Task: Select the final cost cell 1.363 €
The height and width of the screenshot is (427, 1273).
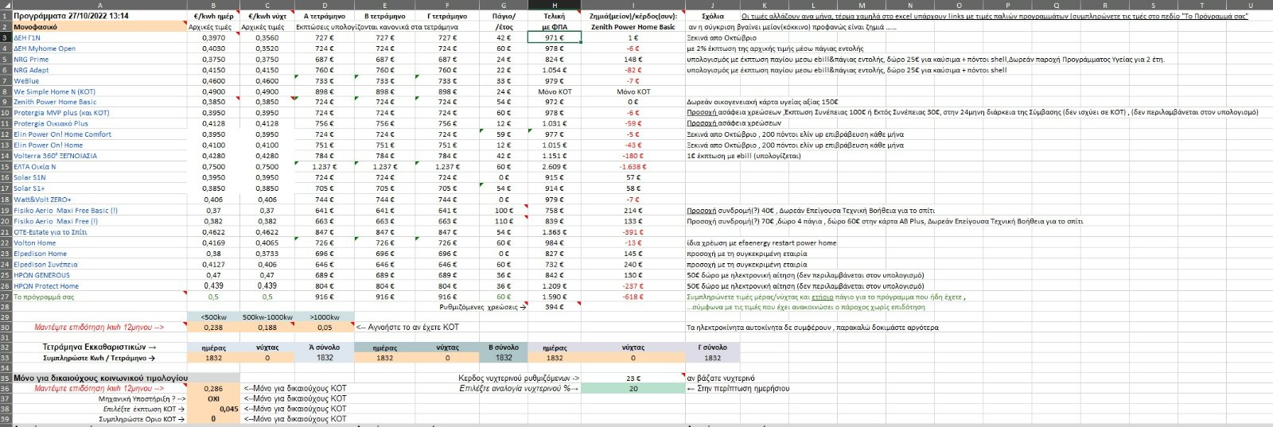Action: (555, 232)
